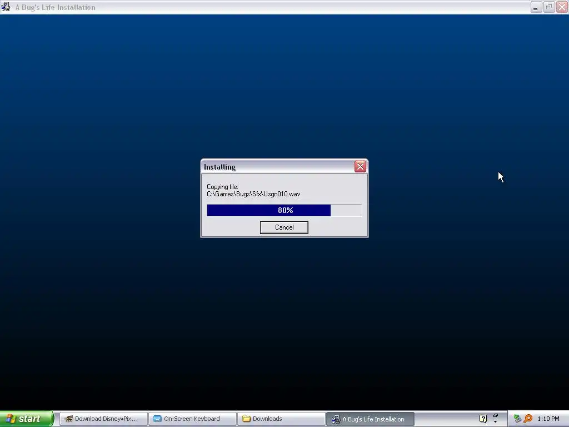Select A Bug's Life Installation taskbar button
This screenshot has height=427, width=569.
tap(370, 419)
